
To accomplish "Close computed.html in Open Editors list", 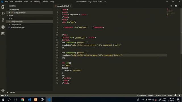I will (x=10, y=13).
